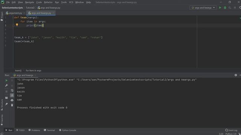Click the Stop icon in Run panel sidebar

pyautogui.click(x=6, y=91)
